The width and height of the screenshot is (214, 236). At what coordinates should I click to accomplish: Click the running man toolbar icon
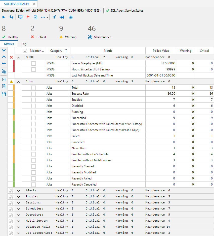pos(54,17)
